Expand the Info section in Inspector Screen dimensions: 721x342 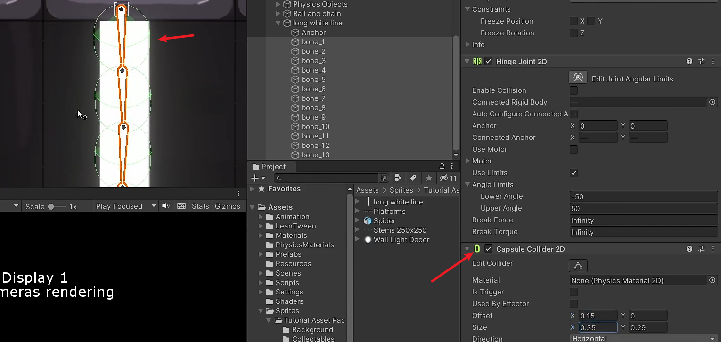467,45
